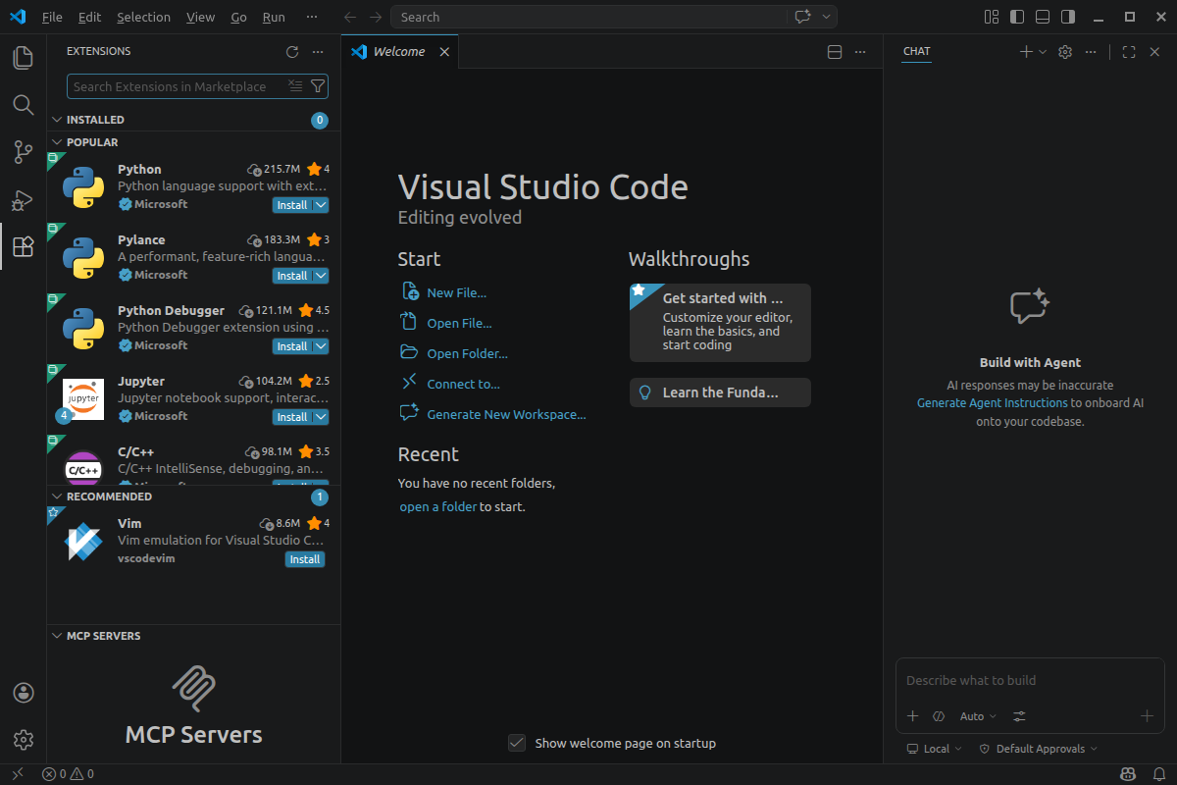The height and width of the screenshot is (785, 1177).
Task: Open the Go menu
Action: click(x=239, y=17)
